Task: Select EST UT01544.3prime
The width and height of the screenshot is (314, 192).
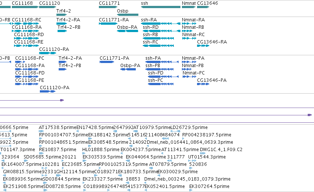Action: (x=207, y=157)
